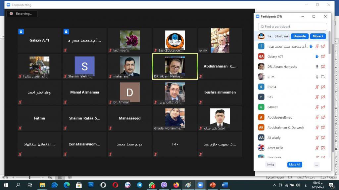The height and width of the screenshot is (190, 339).
Task: Click the Unmute button for the host
Action: [300, 36]
